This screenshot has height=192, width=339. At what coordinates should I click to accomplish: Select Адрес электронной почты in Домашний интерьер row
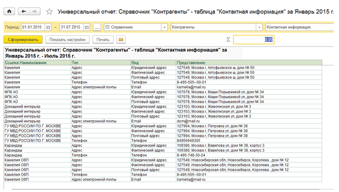coord(101,121)
